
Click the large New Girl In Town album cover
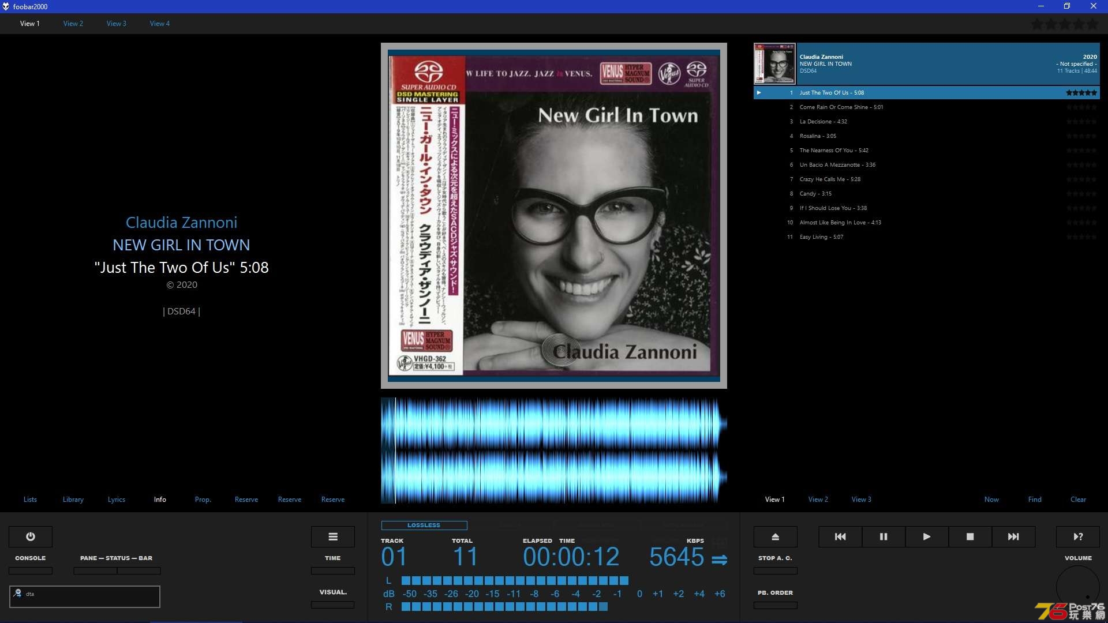coord(554,216)
